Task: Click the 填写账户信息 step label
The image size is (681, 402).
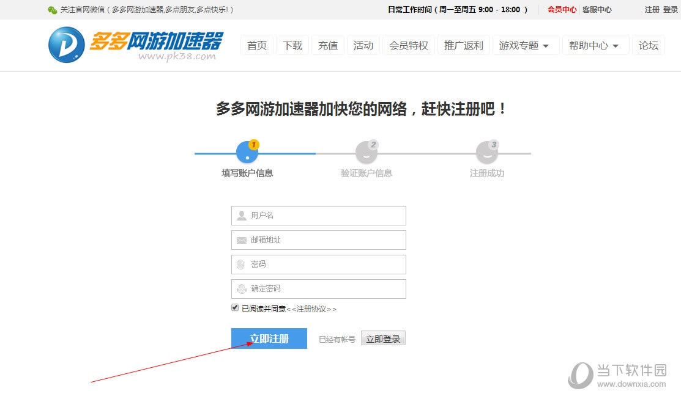Action: click(x=247, y=174)
